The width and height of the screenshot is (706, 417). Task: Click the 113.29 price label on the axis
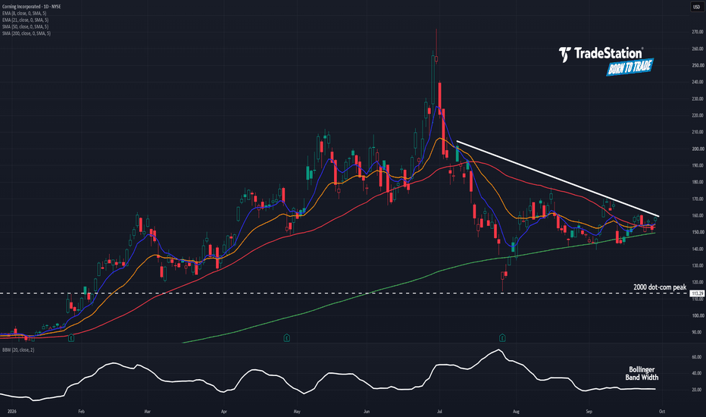point(697,293)
